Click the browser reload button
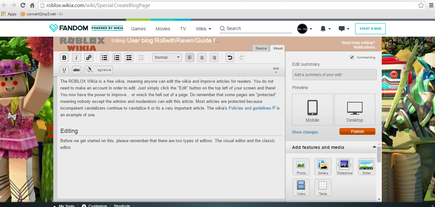The image size is (435, 207). [x=23, y=5]
